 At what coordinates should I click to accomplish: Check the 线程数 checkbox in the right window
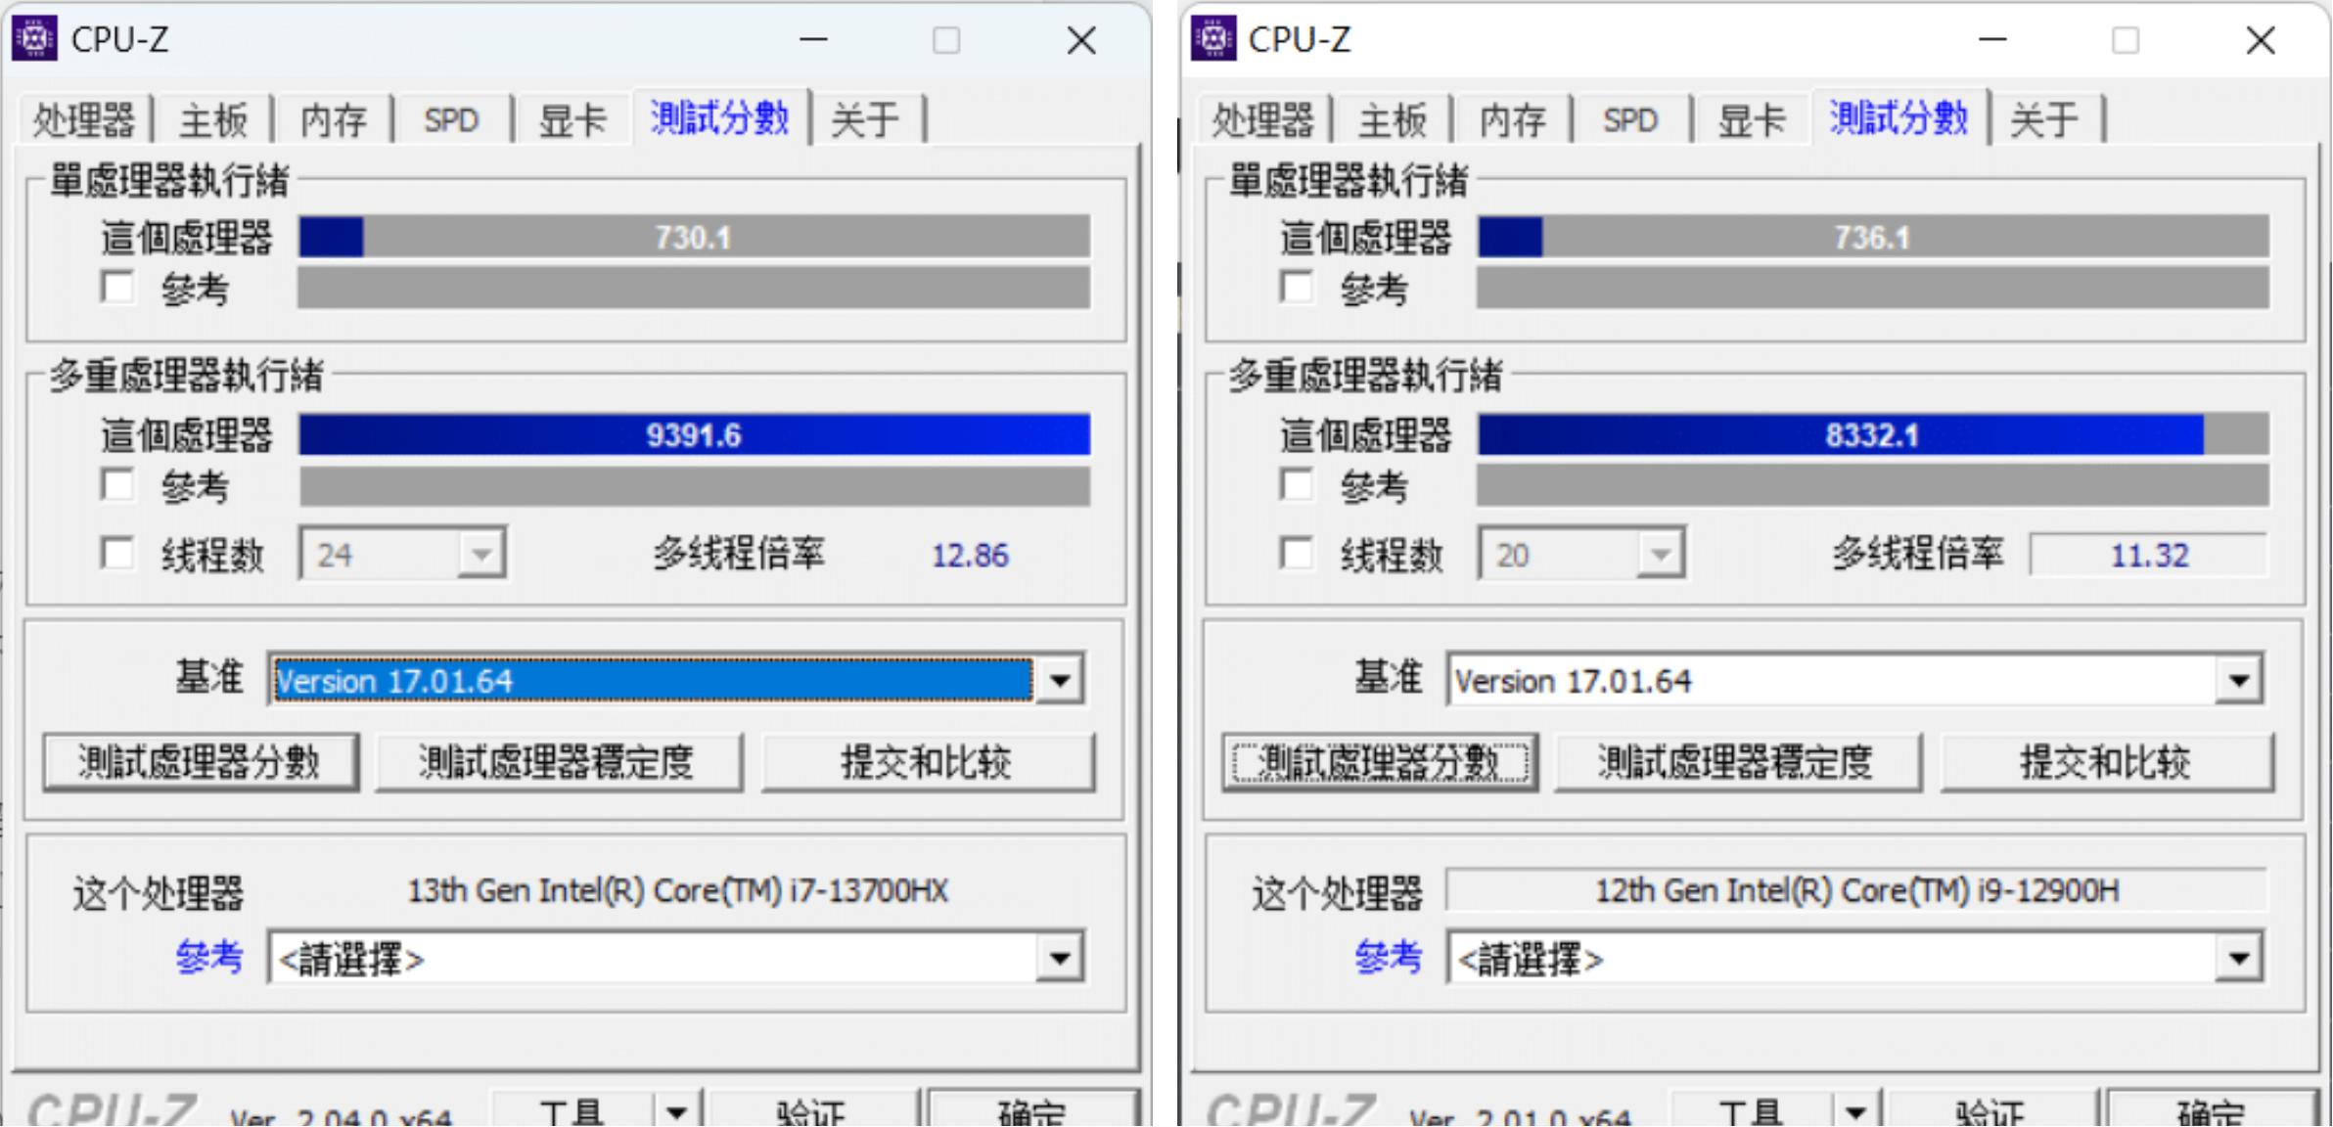[1299, 554]
